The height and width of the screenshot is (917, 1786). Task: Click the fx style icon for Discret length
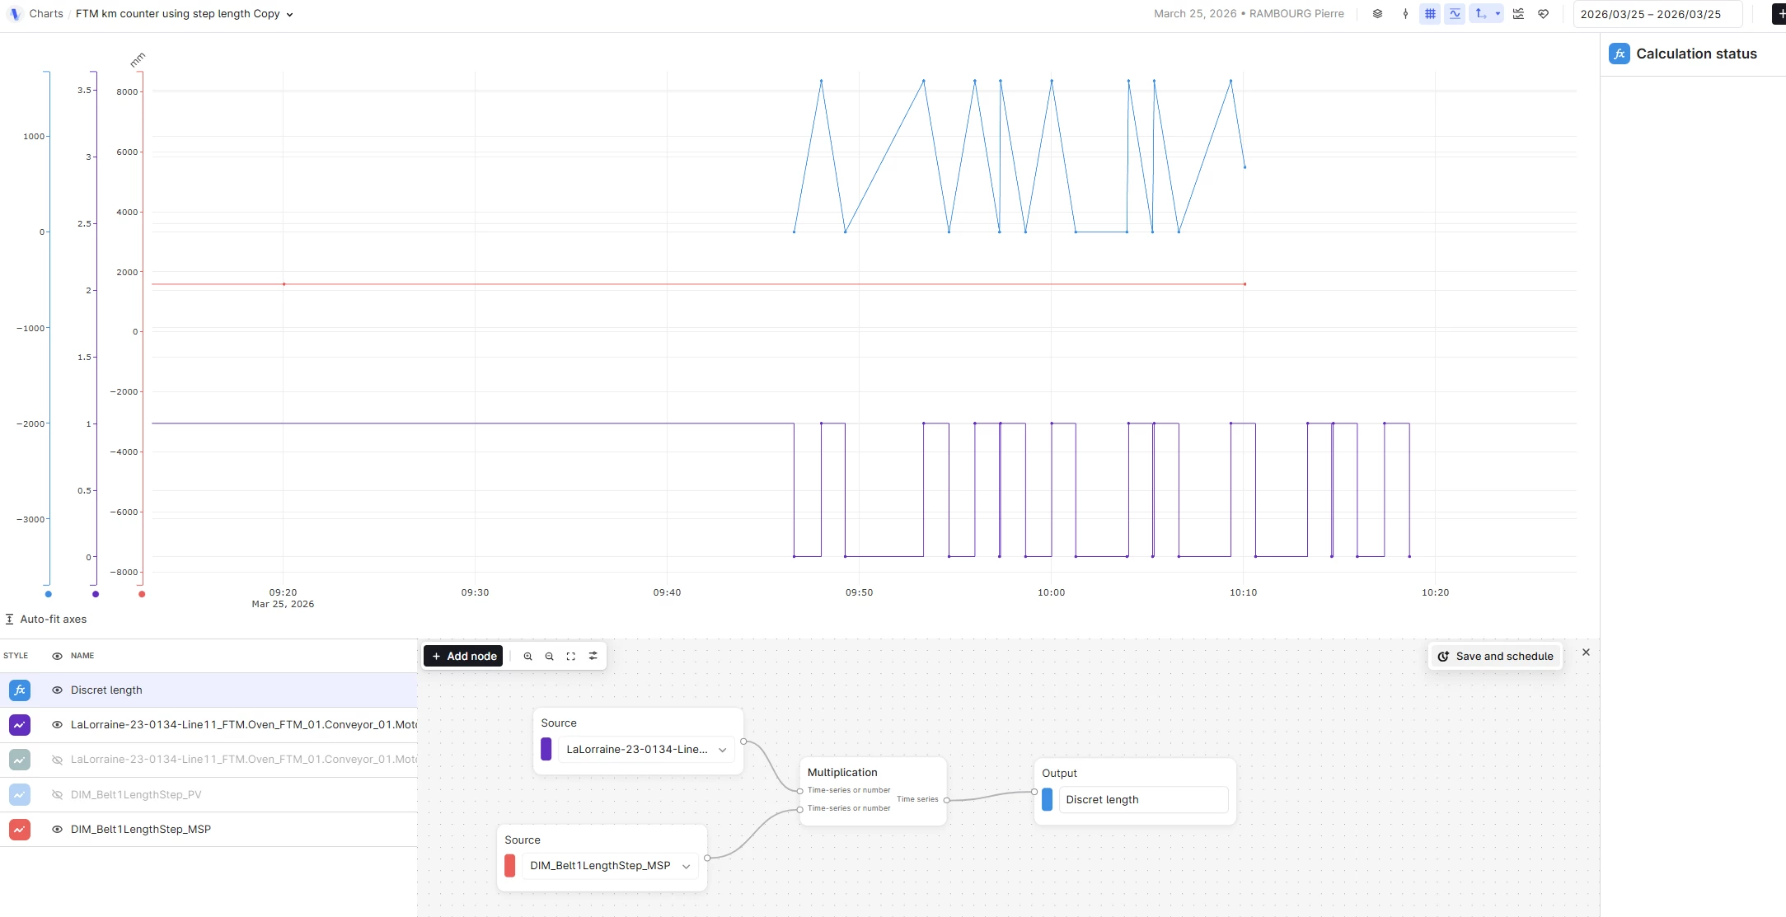coord(20,690)
